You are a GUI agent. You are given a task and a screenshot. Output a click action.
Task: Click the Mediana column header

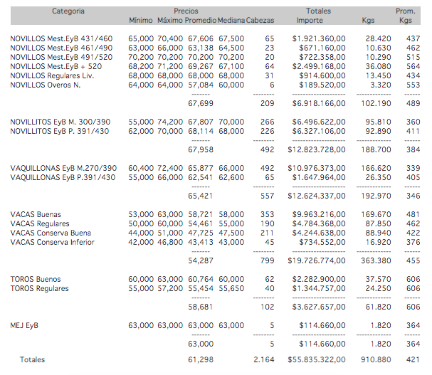[x=231, y=21]
